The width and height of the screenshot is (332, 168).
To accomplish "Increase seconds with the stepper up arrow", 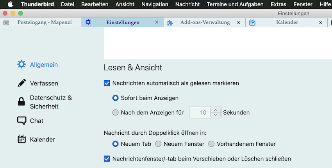I will pos(215,110).
